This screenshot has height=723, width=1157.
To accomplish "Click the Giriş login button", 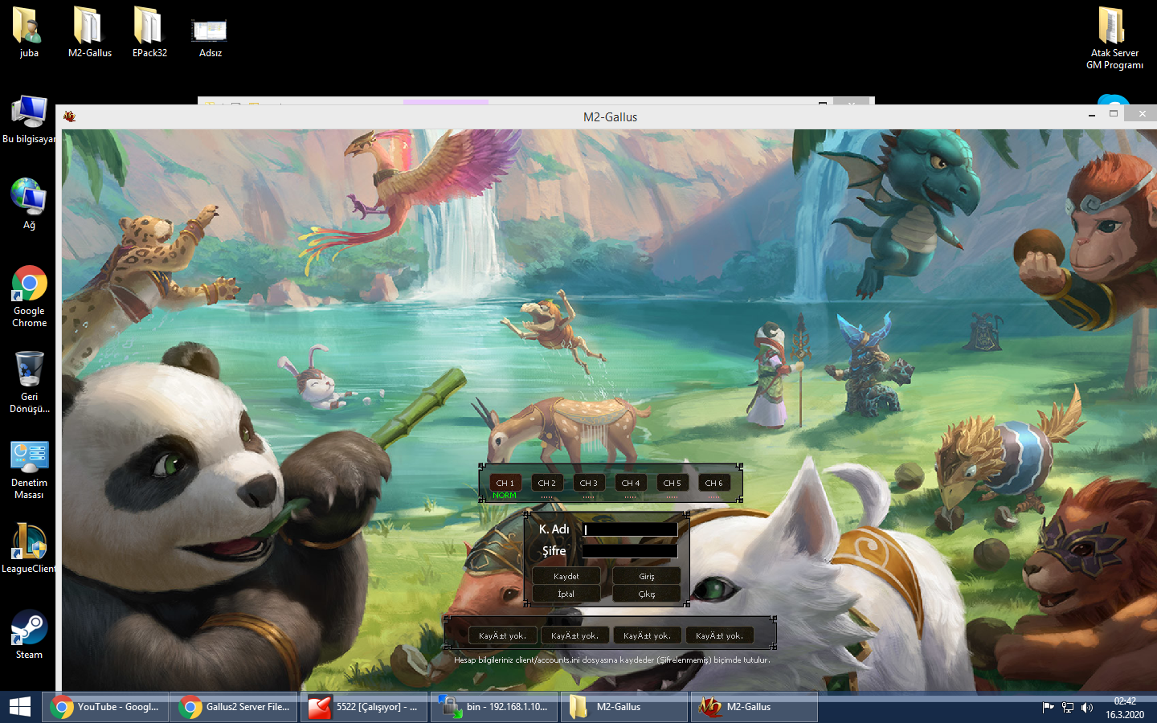I will (647, 576).
